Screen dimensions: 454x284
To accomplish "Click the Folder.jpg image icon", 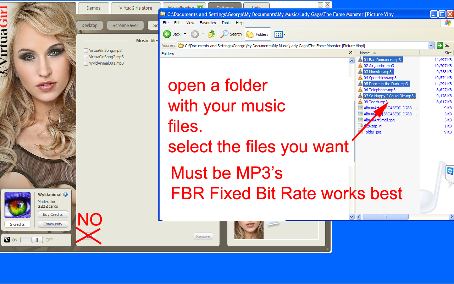I will pyautogui.click(x=360, y=132).
